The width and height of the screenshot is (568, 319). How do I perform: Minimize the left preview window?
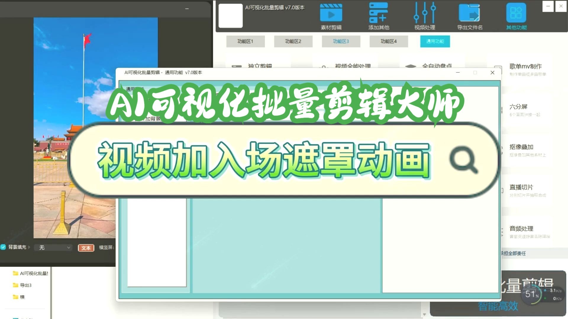click(187, 9)
